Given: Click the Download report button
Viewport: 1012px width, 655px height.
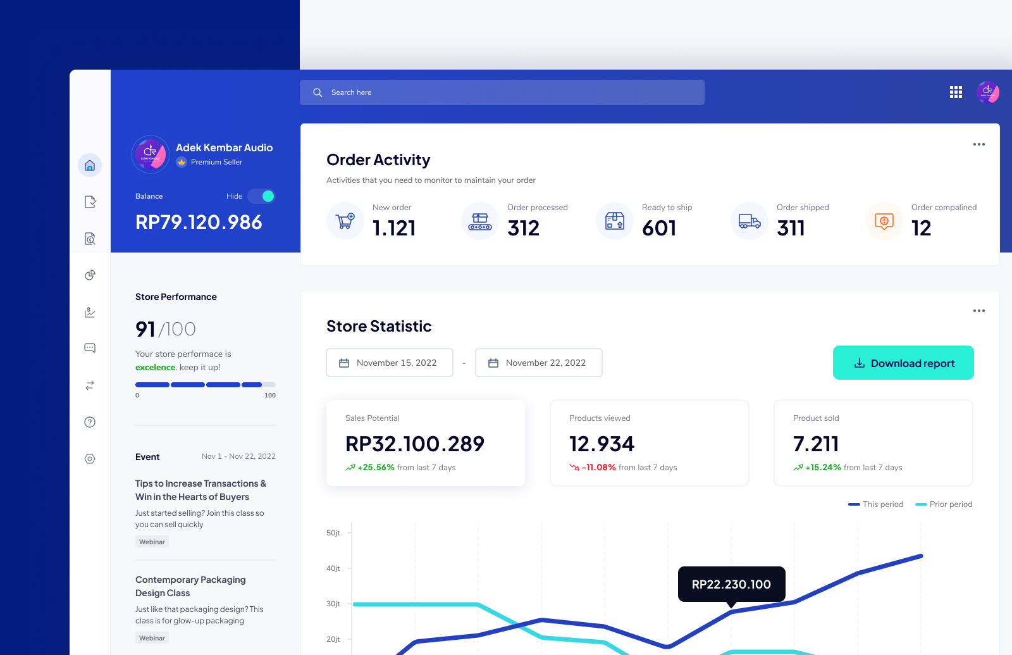Looking at the screenshot, I should tap(903, 363).
